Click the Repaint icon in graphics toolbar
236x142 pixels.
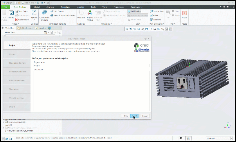(139, 29)
